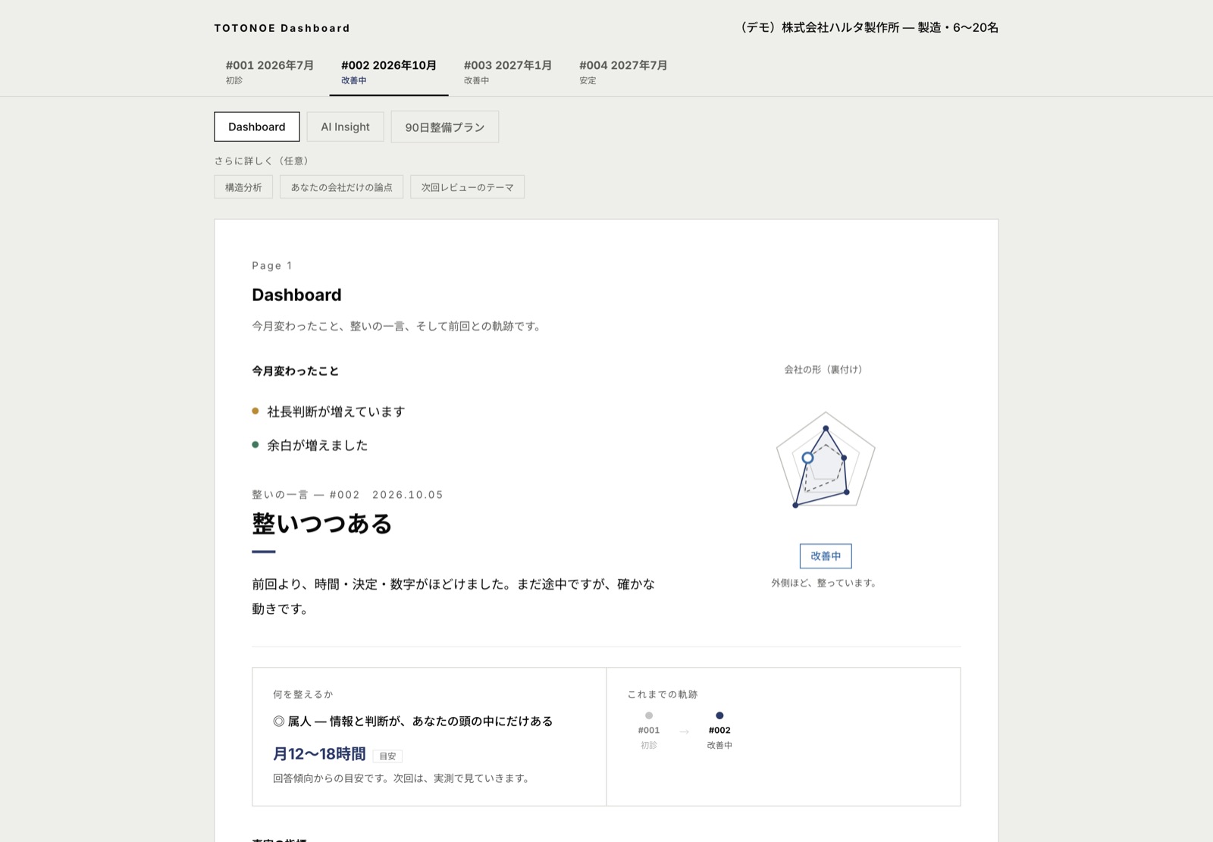This screenshot has height=842, width=1213.
Task: Click the arrow between #001 and #002
Action: [x=685, y=732]
